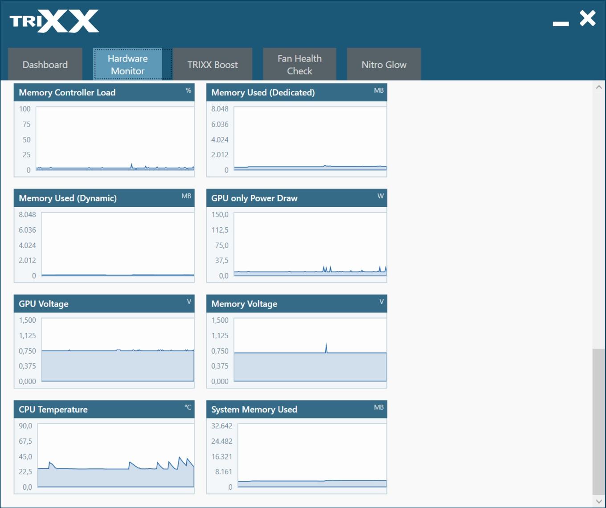
Task: Click the Memory Used (Dedicated) title
Action: [x=263, y=92]
